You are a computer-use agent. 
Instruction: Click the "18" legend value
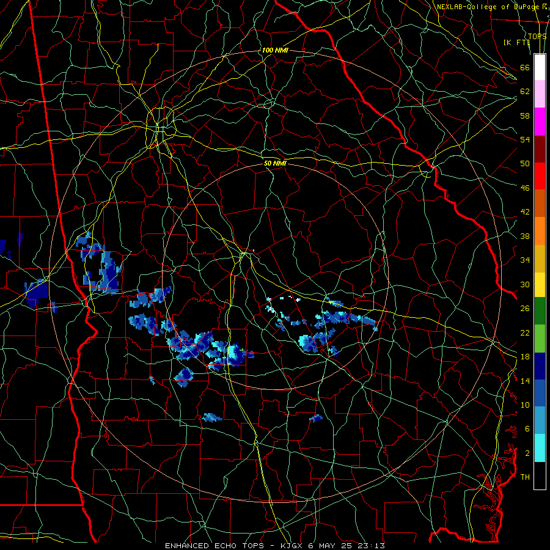[525, 357]
